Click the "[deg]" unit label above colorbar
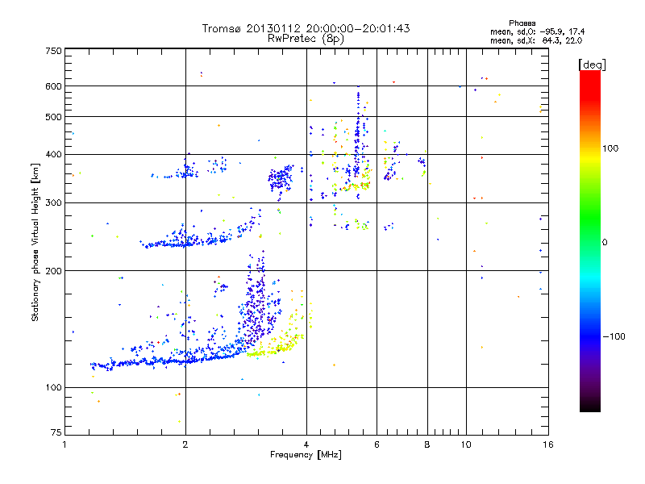 [592, 65]
